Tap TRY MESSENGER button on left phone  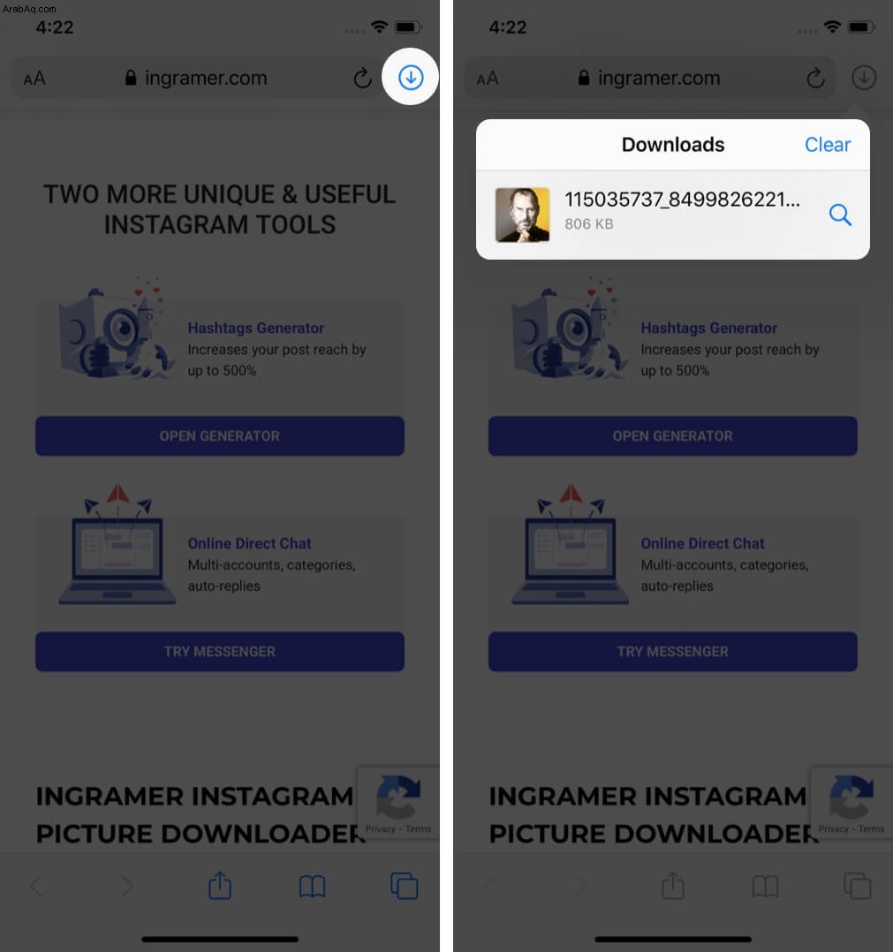[220, 652]
